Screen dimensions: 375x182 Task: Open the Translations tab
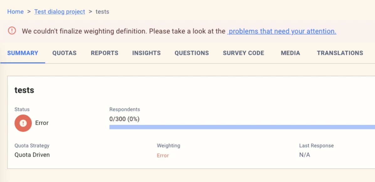pos(340,53)
